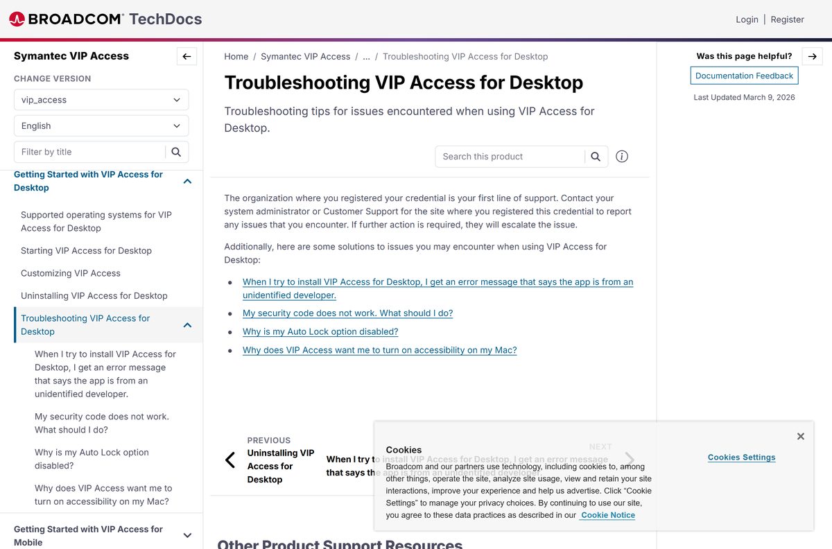Open the English language dropdown
Image resolution: width=832 pixels, height=549 pixels.
tap(101, 126)
